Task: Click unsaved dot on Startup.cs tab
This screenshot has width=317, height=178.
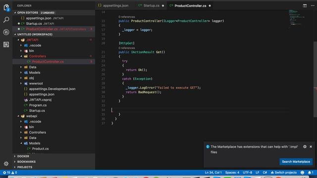Action: 163,5
